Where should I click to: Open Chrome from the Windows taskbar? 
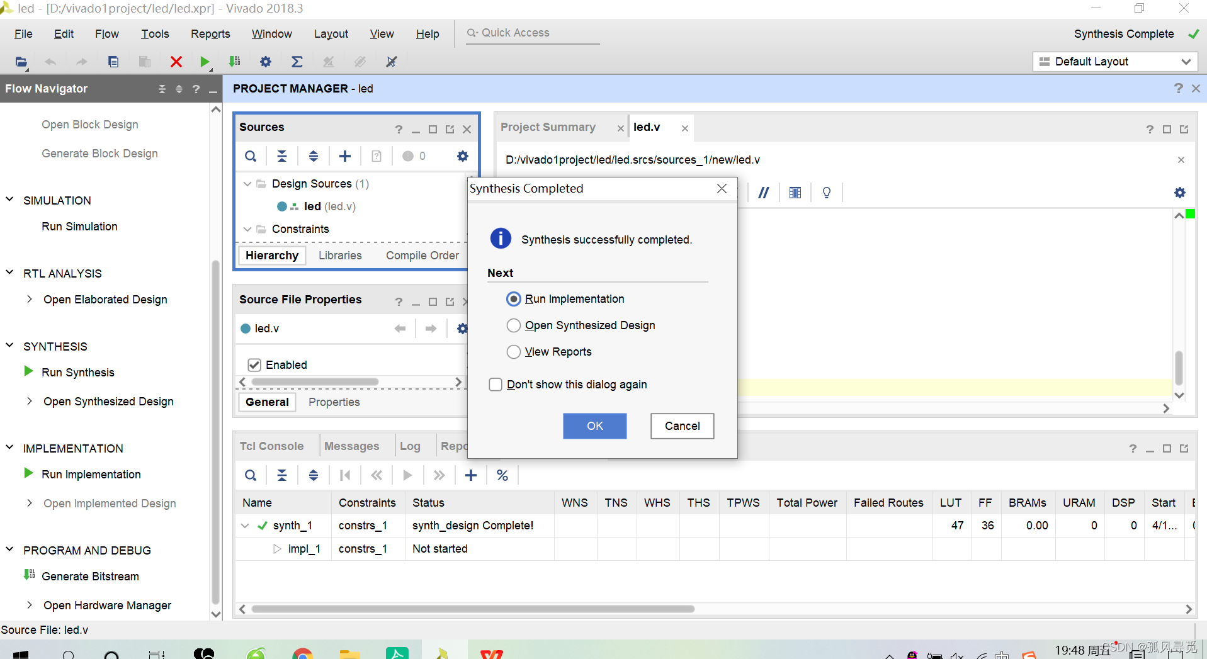(x=303, y=653)
